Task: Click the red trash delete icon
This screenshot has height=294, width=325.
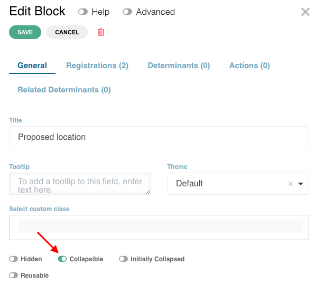Action: point(101,32)
